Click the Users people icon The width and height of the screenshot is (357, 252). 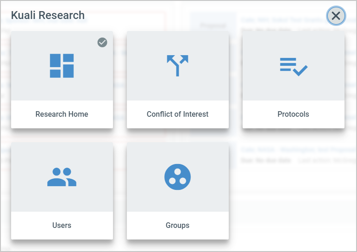pos(62,177)
